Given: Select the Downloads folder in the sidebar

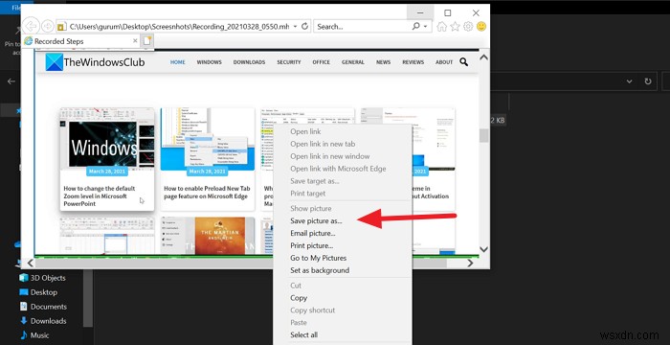Looking at the screenshot, I should coord(42,321).
